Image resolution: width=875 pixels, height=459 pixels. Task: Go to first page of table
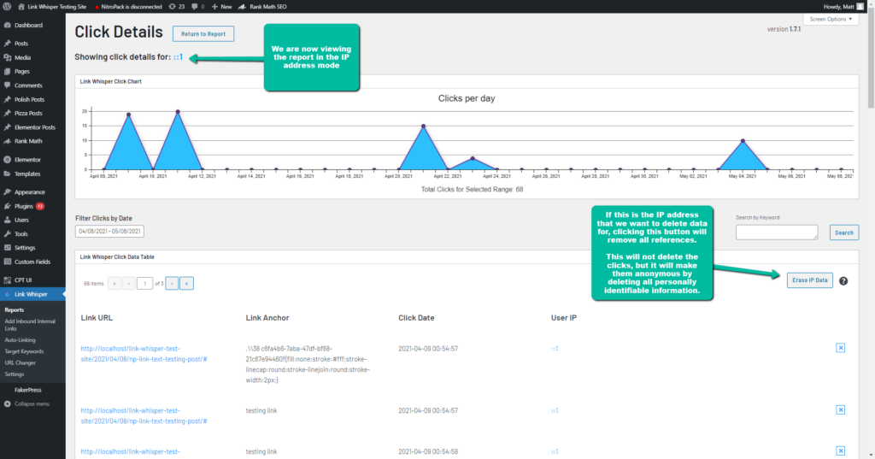[x=115, y=284]
